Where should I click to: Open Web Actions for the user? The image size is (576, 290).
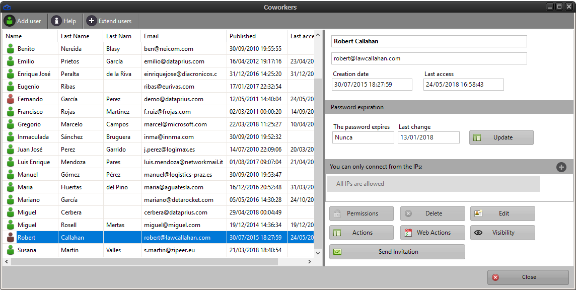point(433,232)
